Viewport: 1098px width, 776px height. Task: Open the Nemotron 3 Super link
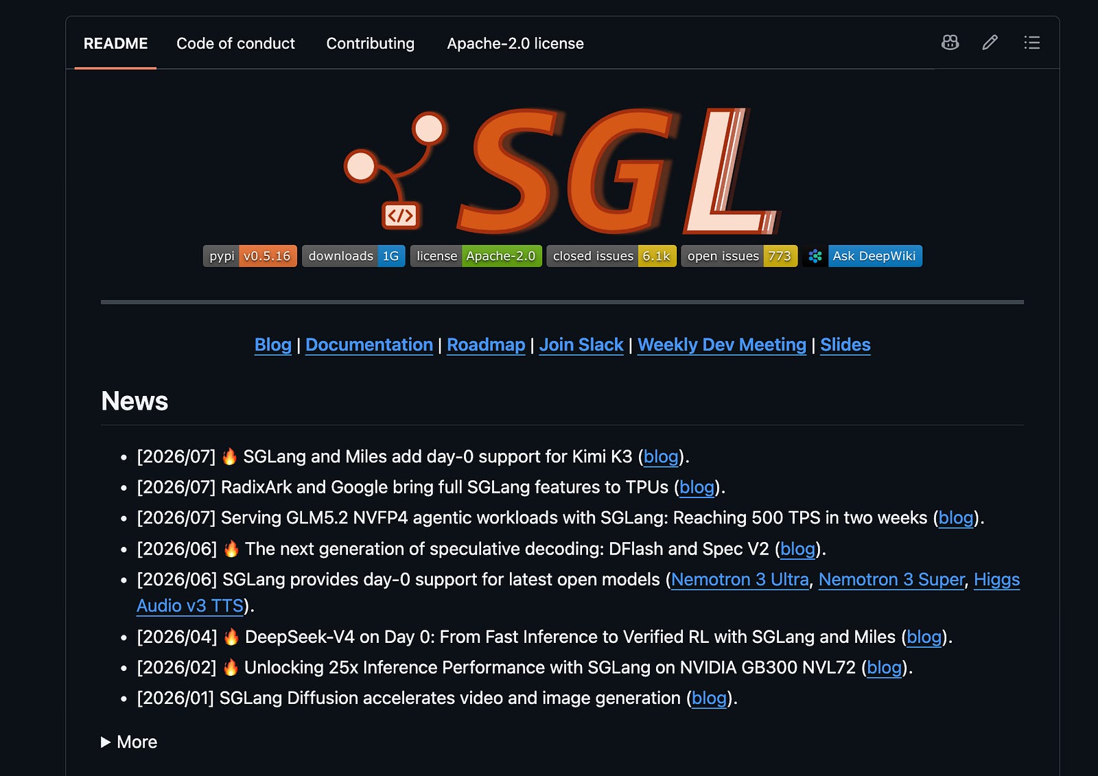click(x=891, y=580)
